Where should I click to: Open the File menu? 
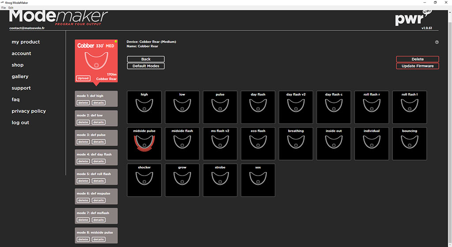tap(4, 8)
